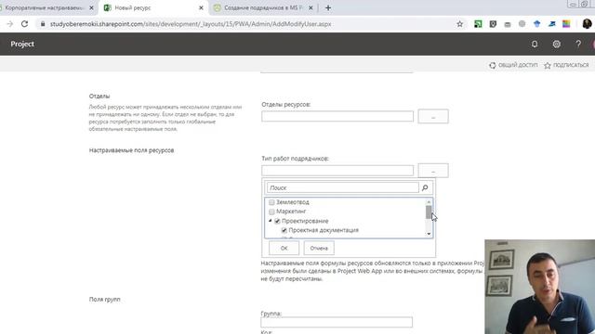Screen dimensions: 595x334
Task: Open the settings gear menu
Action: 556,45
